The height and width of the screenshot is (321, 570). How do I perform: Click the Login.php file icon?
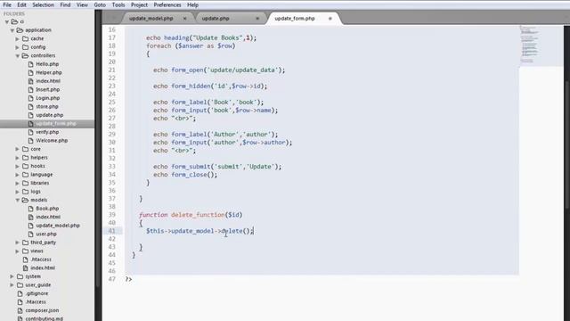pyautogui.click(x=31, y=98)
